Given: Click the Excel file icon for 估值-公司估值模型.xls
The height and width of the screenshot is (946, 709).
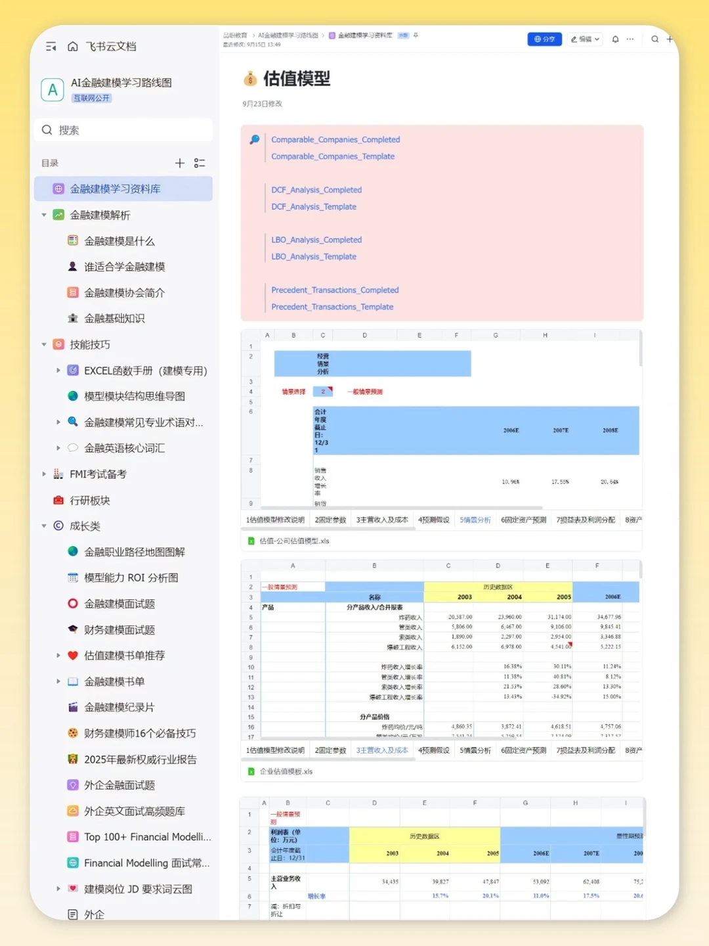Looking at the screenshot, I should point(251,541).
